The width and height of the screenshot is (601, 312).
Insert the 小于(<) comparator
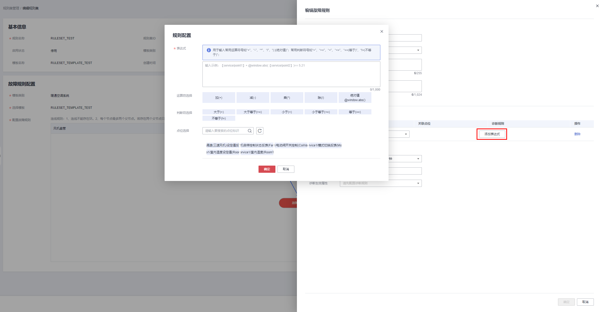pos(287,112)
